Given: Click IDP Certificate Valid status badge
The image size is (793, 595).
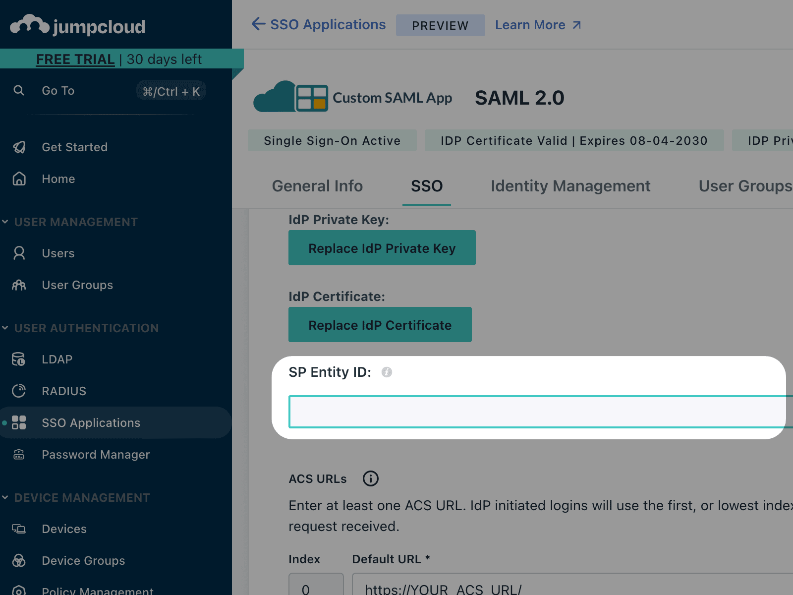Looking at the screenshot, I should pyautogui.click(x=574, y=141).
